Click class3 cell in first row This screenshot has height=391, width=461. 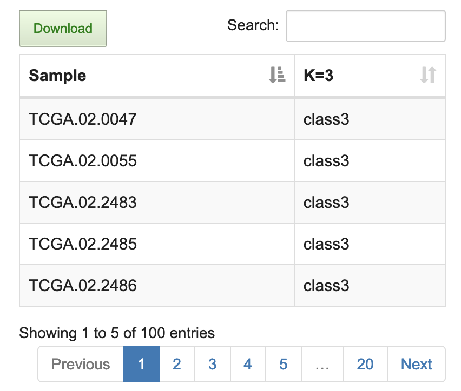click(x=326, y=119)
